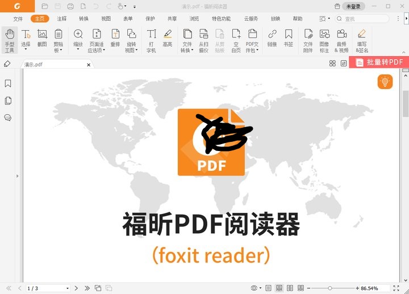Choose the Snapshot (截图) tool

[42, 38]
